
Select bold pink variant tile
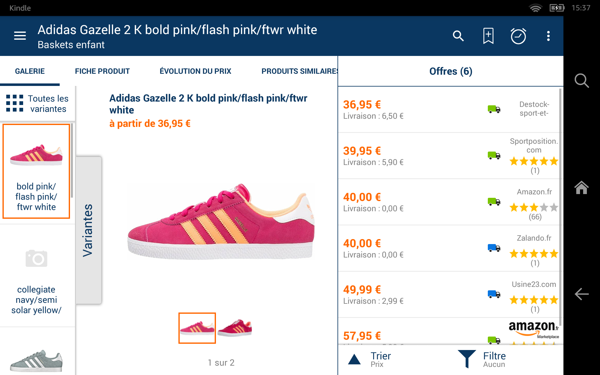click(36, 171)
